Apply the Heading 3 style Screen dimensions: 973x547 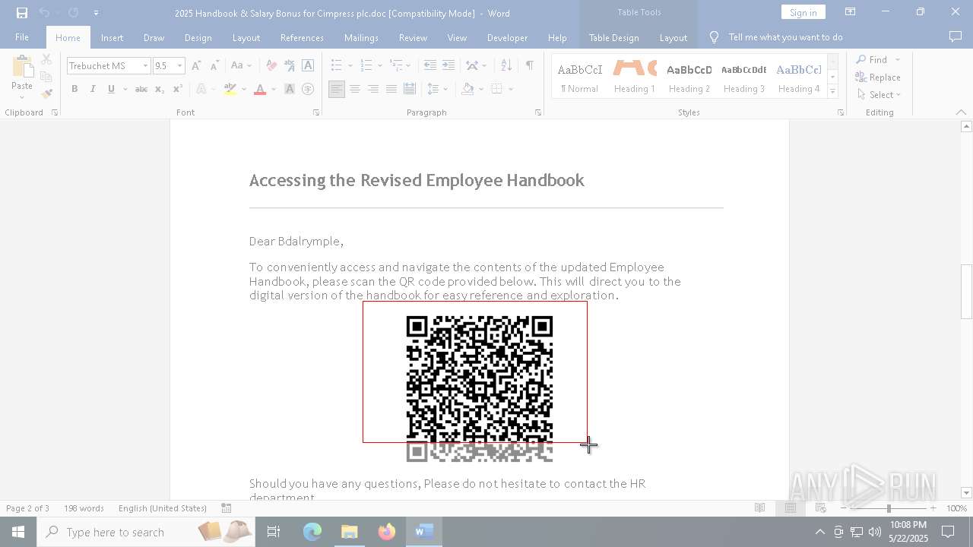coord(744,77)
